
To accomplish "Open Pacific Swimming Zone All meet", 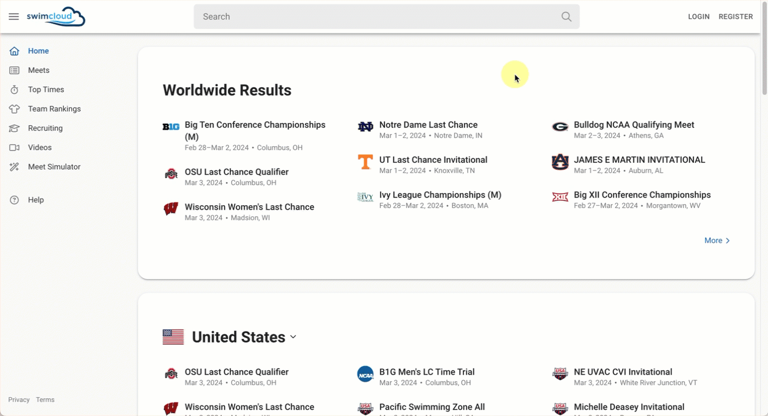I will 432,407.
